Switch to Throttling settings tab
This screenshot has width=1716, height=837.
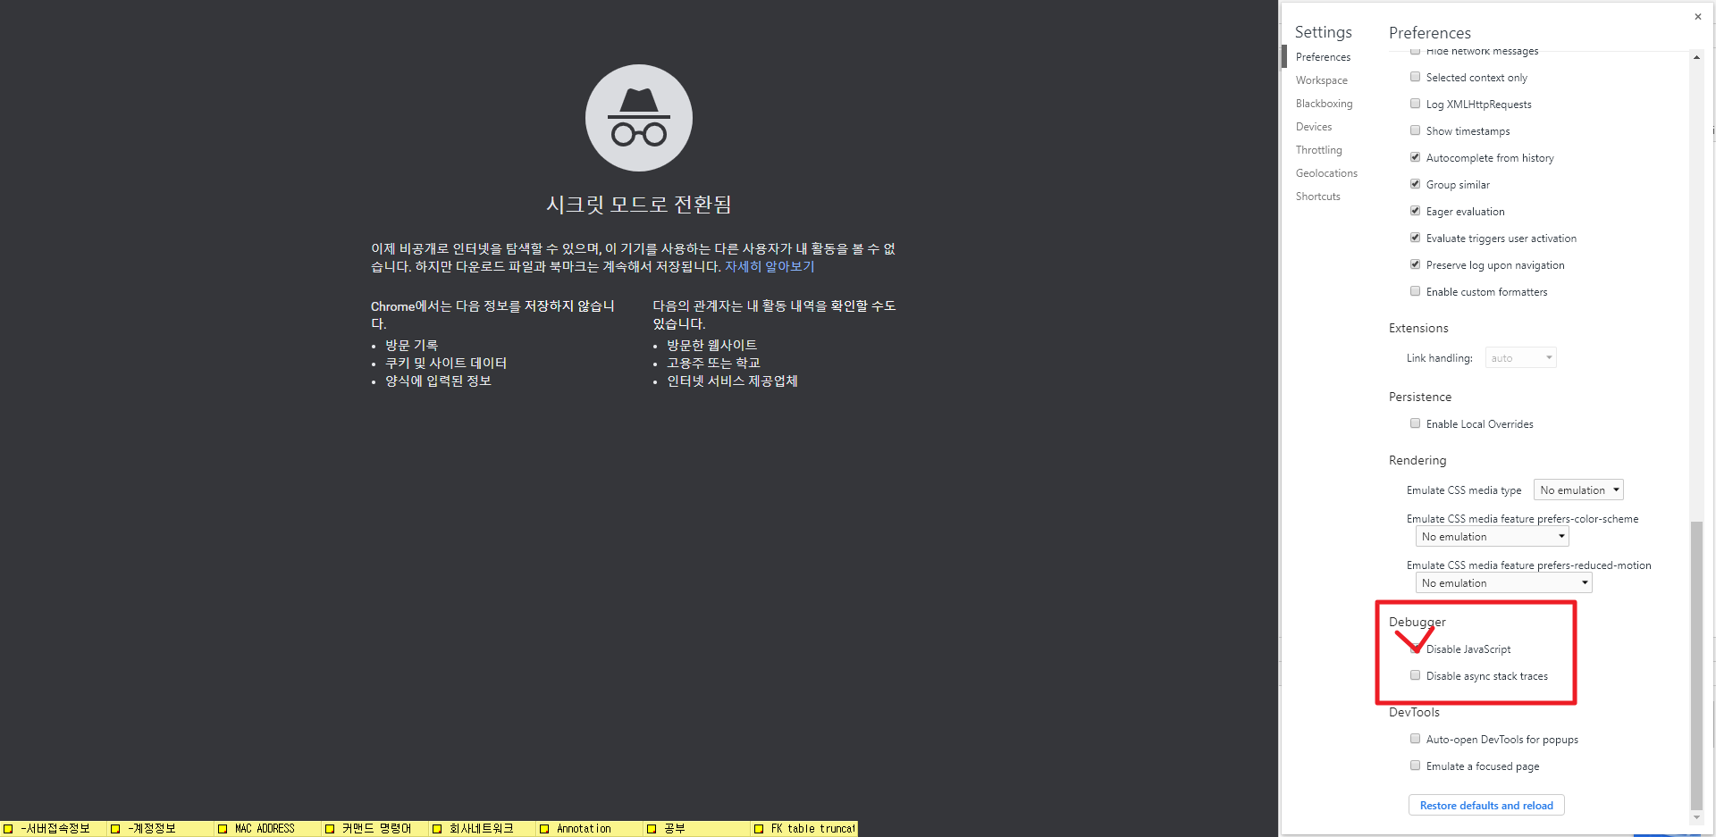coord(1318,150)
